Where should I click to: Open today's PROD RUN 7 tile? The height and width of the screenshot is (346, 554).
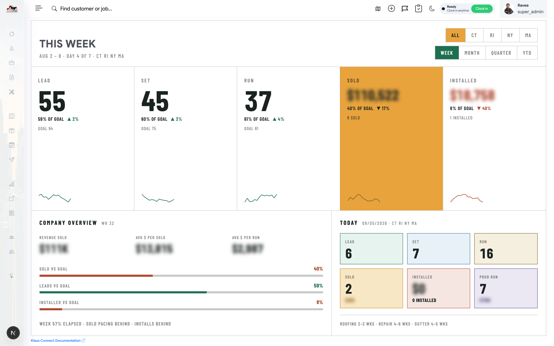pos(506,288)
